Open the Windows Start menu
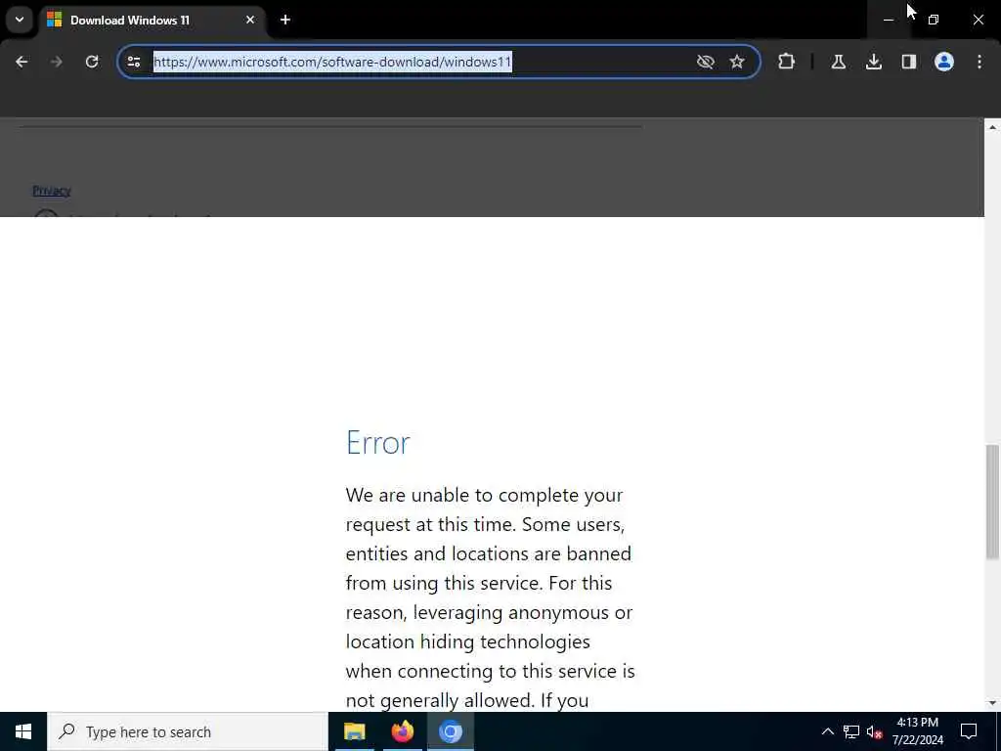Viewport: 1001px width, 751px height. (23, 731)
